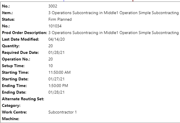Select the Setup Time value 10
This screenshot has height=123, width=180.
pos(50,66)
